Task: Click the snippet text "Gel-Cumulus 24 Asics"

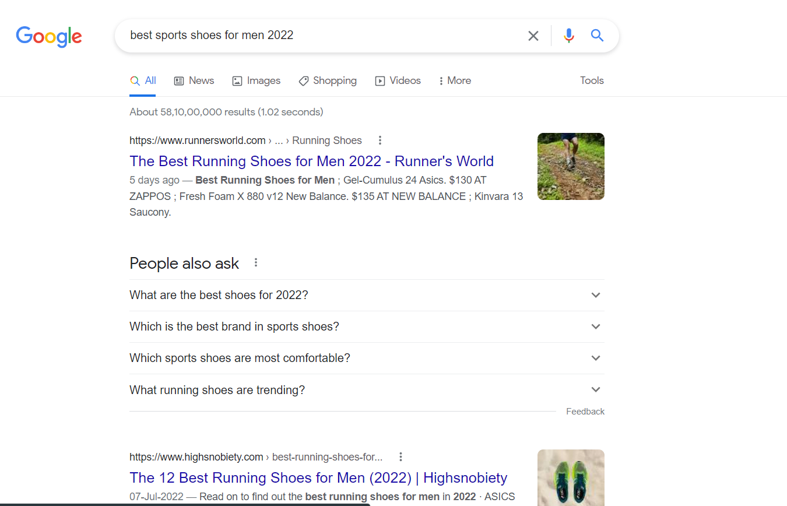Action: (x=394, y=180)
